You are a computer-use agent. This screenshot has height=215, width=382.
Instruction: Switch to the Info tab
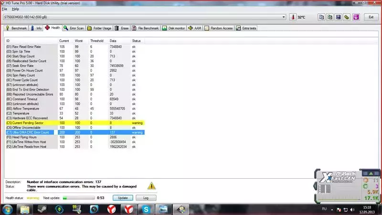pyautogui.click(x=36, y=28)
